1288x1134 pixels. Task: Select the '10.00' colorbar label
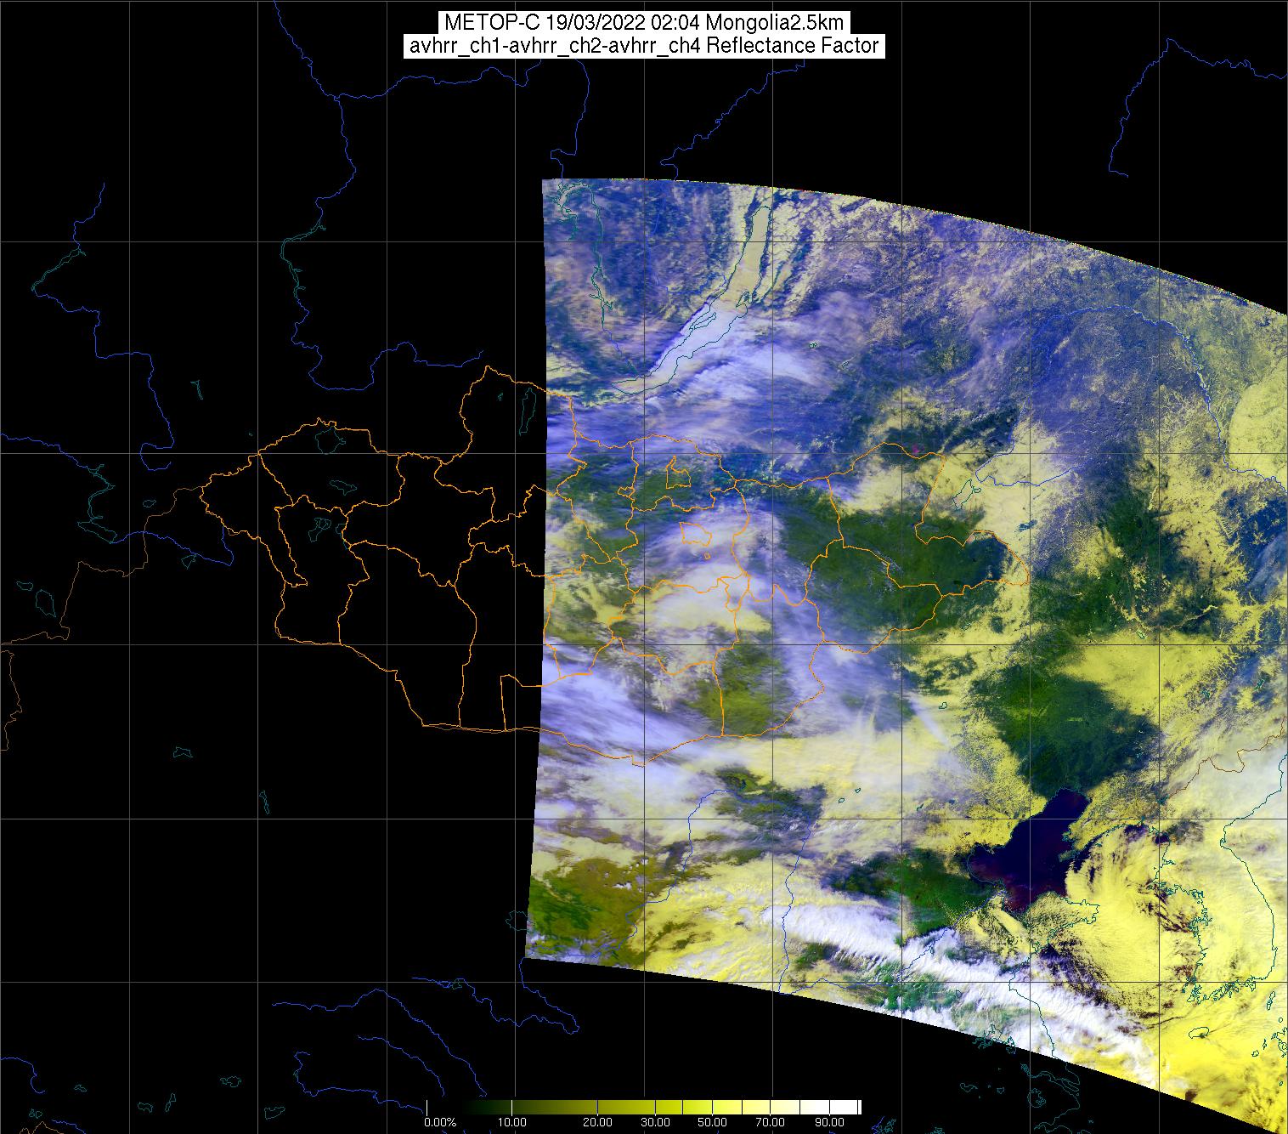511,1122
